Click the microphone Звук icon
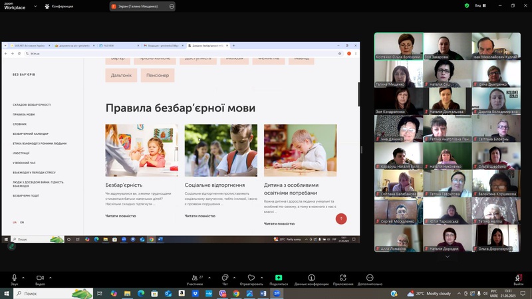532x299 pixels. click(14, 278)
